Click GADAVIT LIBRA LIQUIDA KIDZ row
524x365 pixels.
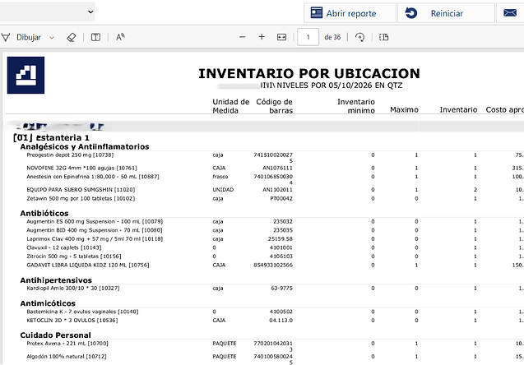pyautogui.click(x=87, y=265)
